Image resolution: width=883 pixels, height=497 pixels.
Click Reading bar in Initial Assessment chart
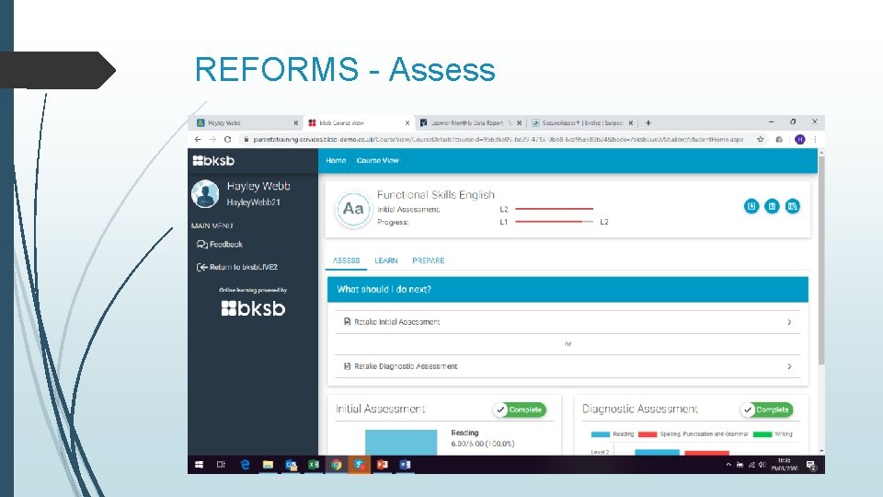(x=401, y=443)
